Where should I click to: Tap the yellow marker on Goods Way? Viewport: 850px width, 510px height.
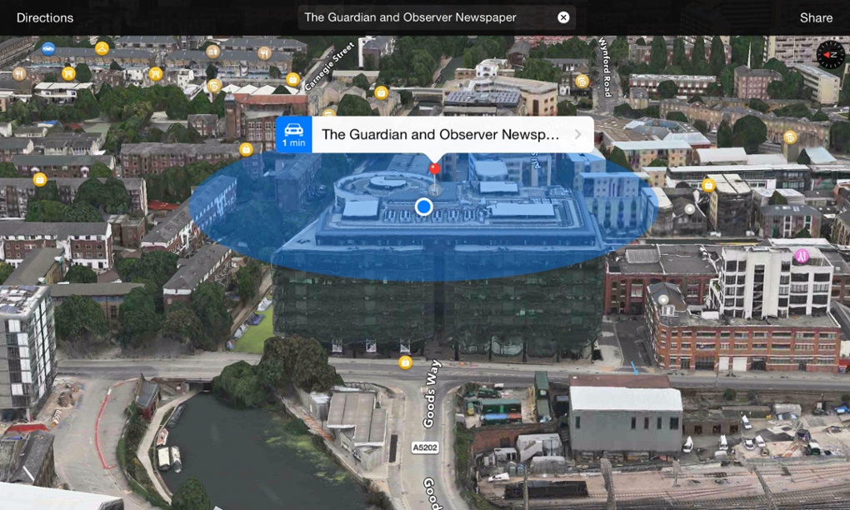pos(405,362)
